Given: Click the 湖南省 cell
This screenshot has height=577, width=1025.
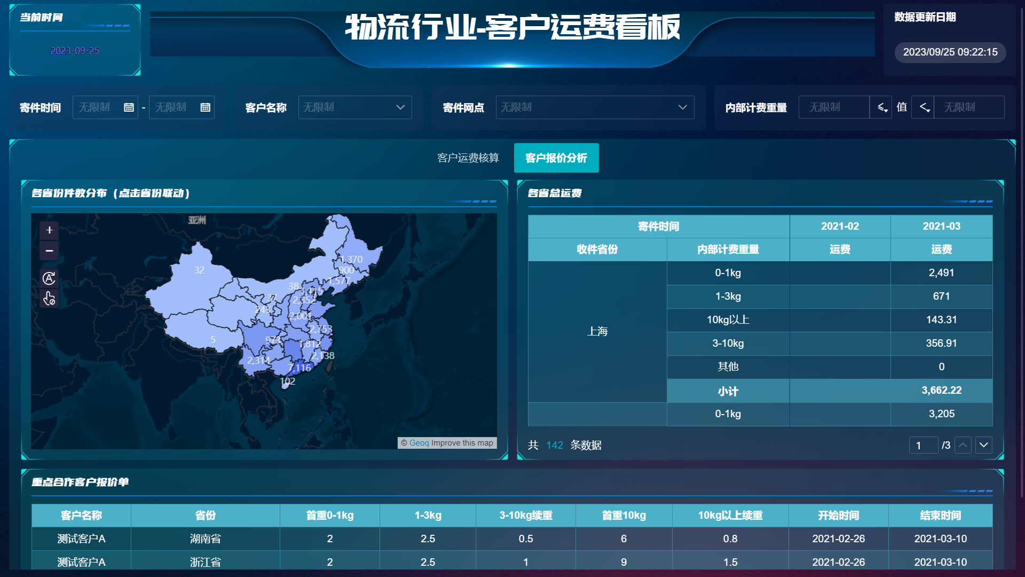Looking at the screenshot, I should [206, 539].
